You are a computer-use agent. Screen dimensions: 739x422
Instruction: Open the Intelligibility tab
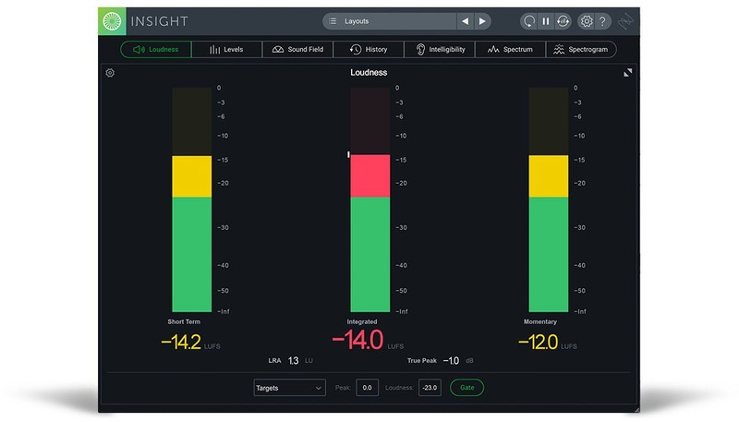[440, 50]
